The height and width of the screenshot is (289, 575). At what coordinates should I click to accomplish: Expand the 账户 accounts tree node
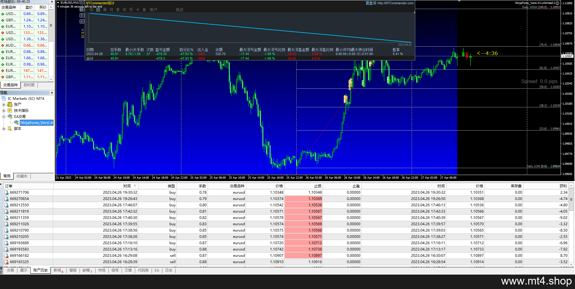coord(4,105)
